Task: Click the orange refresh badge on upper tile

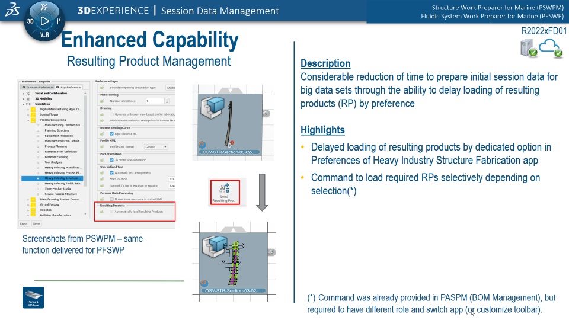Action: coord(202,145)
